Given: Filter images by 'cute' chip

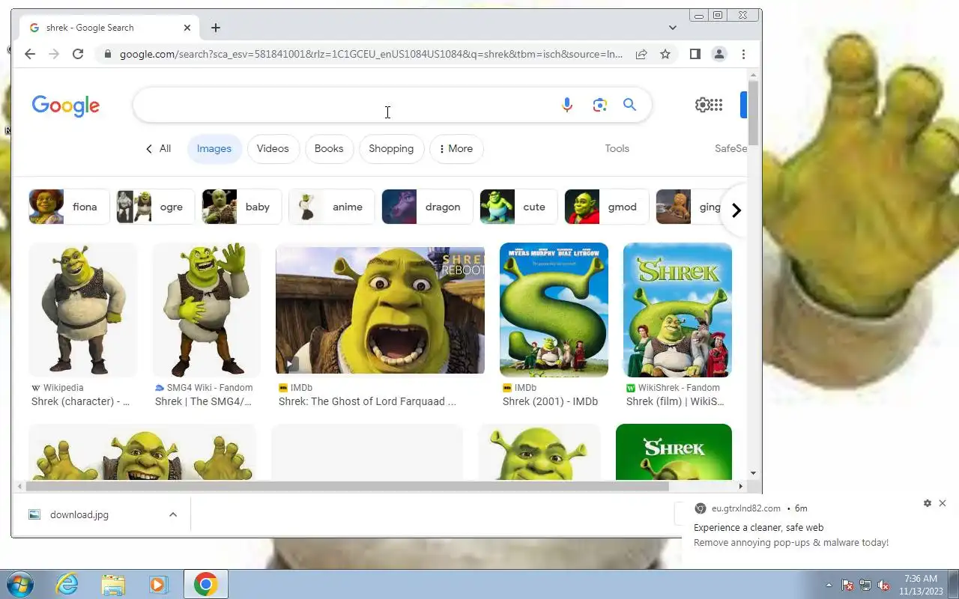Looking at the screenshot, I should (518, 207).
